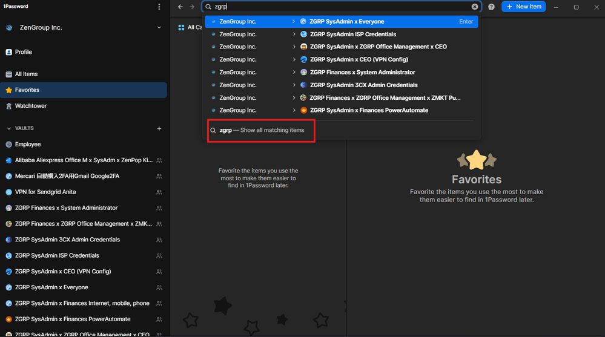Viewport: 605px width, 337px height.
Task: Select search result ZGRP SysAdmin x Finances PowerAutomate
Action: 342,110
